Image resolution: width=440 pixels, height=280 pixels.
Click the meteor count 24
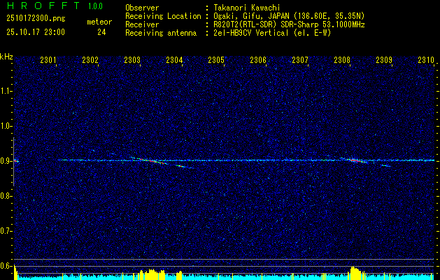[x=101, y=32]
